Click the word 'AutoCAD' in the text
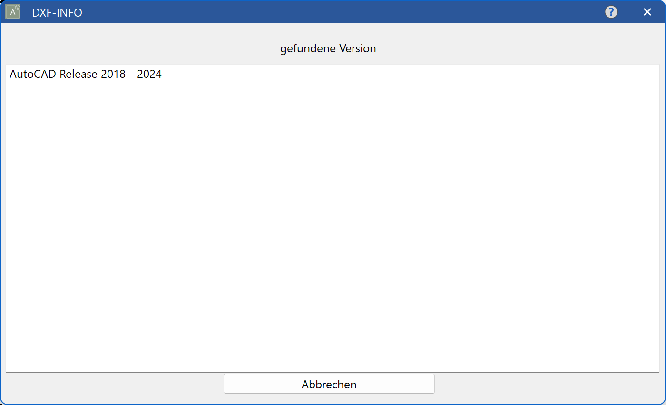The height and width of the screenshot is (405, 666). pos(33,74)
